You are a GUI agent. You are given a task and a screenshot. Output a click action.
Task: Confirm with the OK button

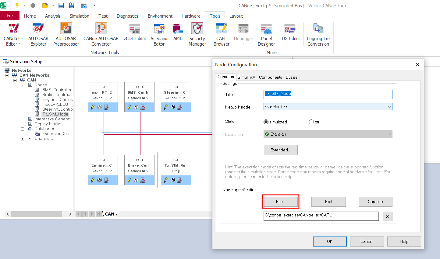point(330,241)
